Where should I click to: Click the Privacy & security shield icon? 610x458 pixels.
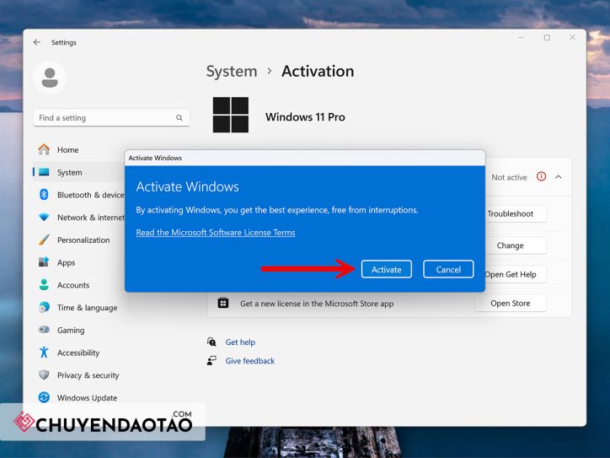pyautogui.click(x=44, y=374)
